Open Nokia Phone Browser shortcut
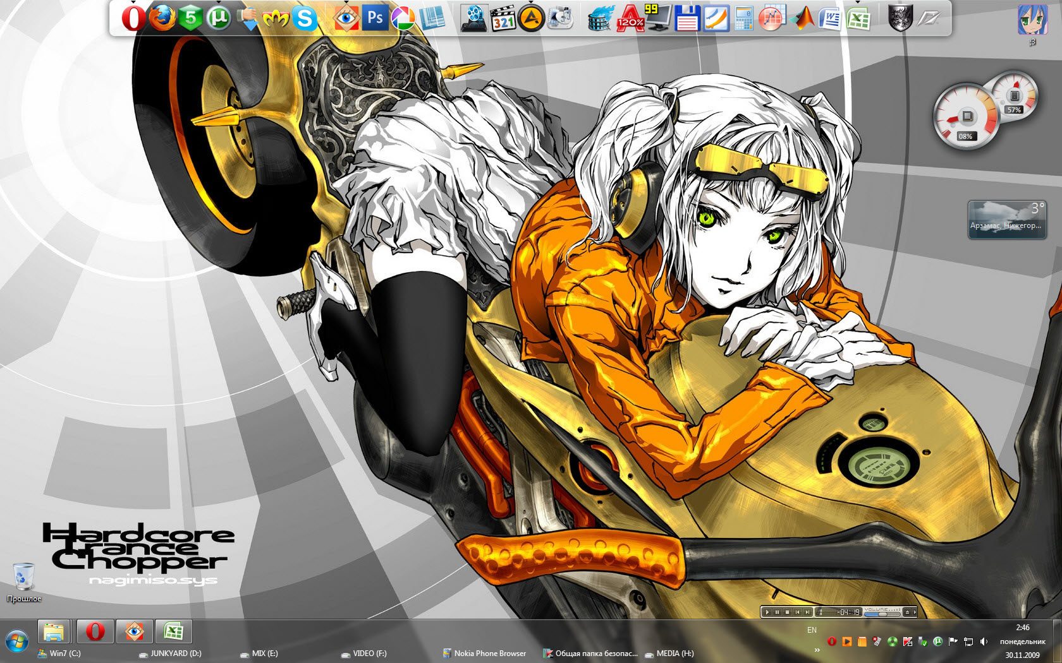 pyautogui.click(x=484, y=654)
